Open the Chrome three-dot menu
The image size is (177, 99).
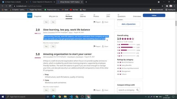pos(175,6)
